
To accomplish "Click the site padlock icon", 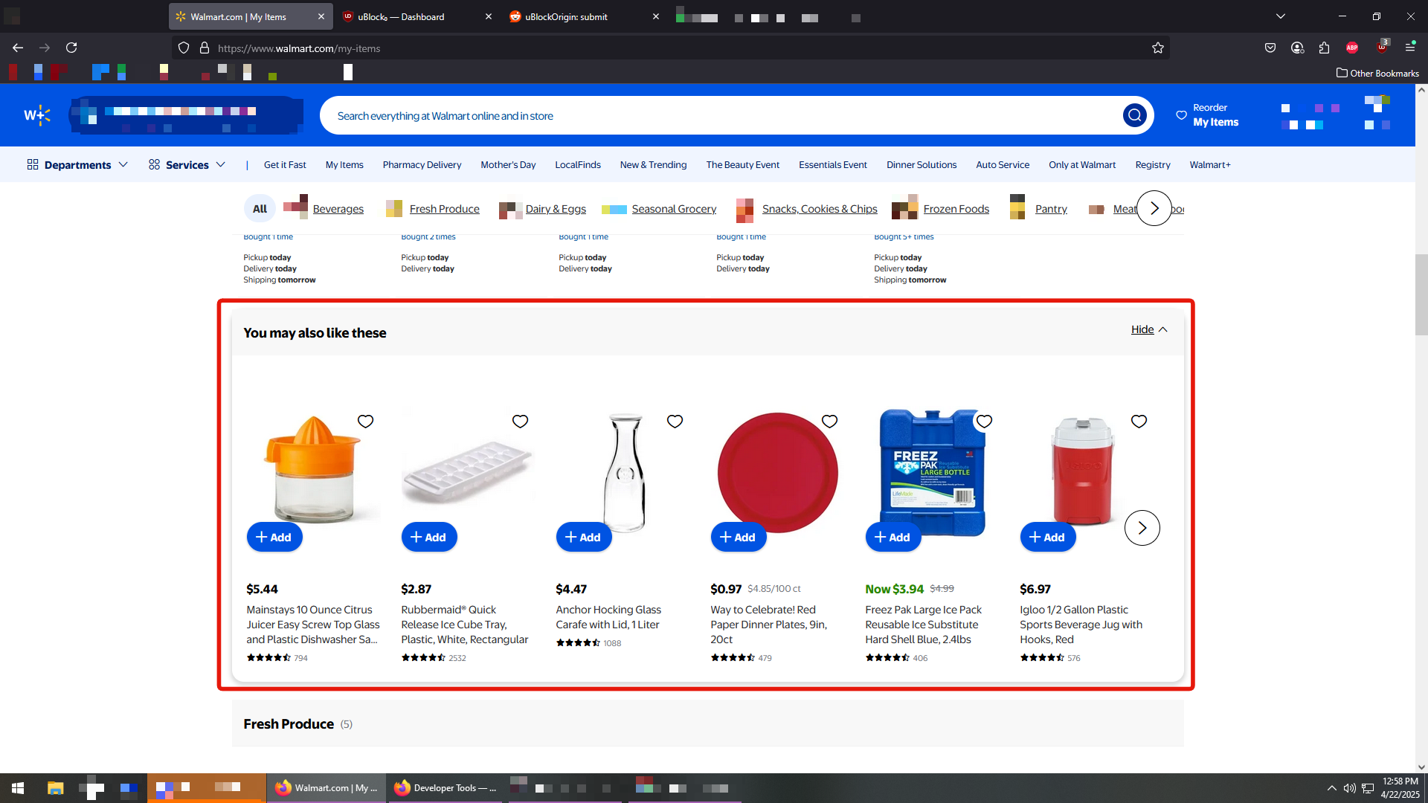I will point(205,48).
